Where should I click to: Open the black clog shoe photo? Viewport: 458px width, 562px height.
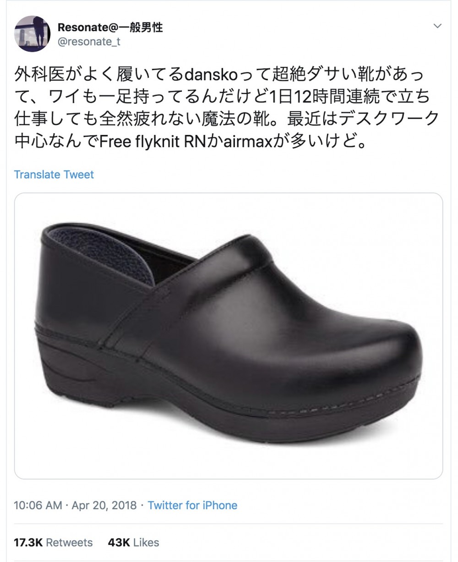tap(229, 336)
